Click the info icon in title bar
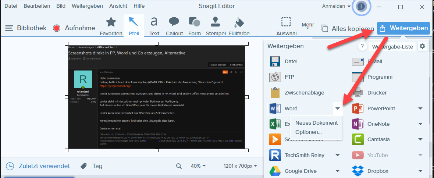 click(x=362, y=6)
